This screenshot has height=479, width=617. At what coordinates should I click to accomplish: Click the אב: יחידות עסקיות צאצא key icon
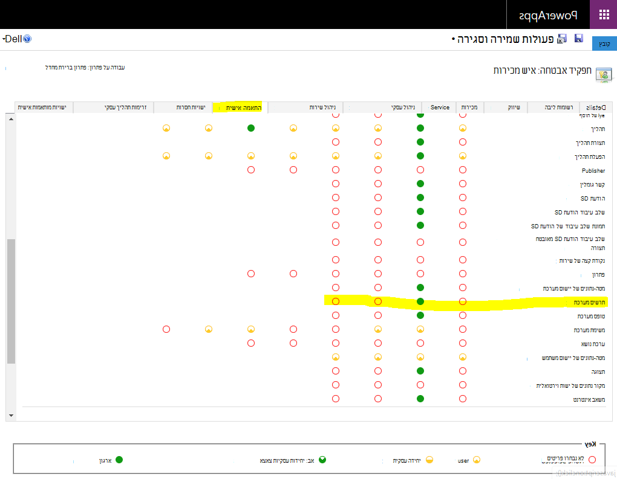tap(322, 460)
